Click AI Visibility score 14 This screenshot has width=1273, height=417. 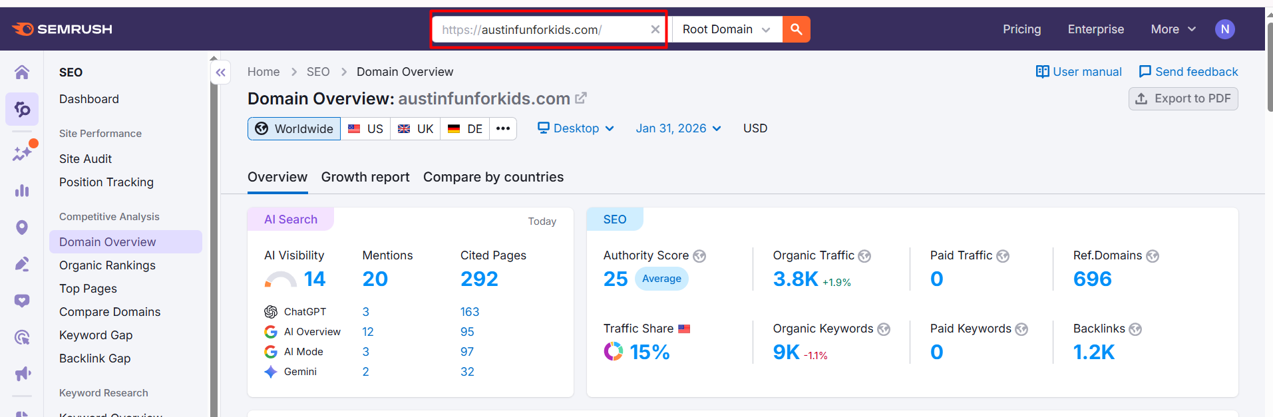coord(315,279)
